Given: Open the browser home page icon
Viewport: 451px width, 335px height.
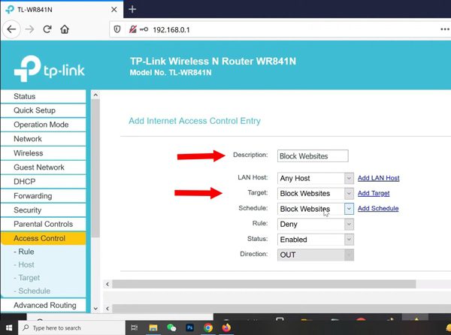Looking at the screenshot, I should (x=65, y=29).
